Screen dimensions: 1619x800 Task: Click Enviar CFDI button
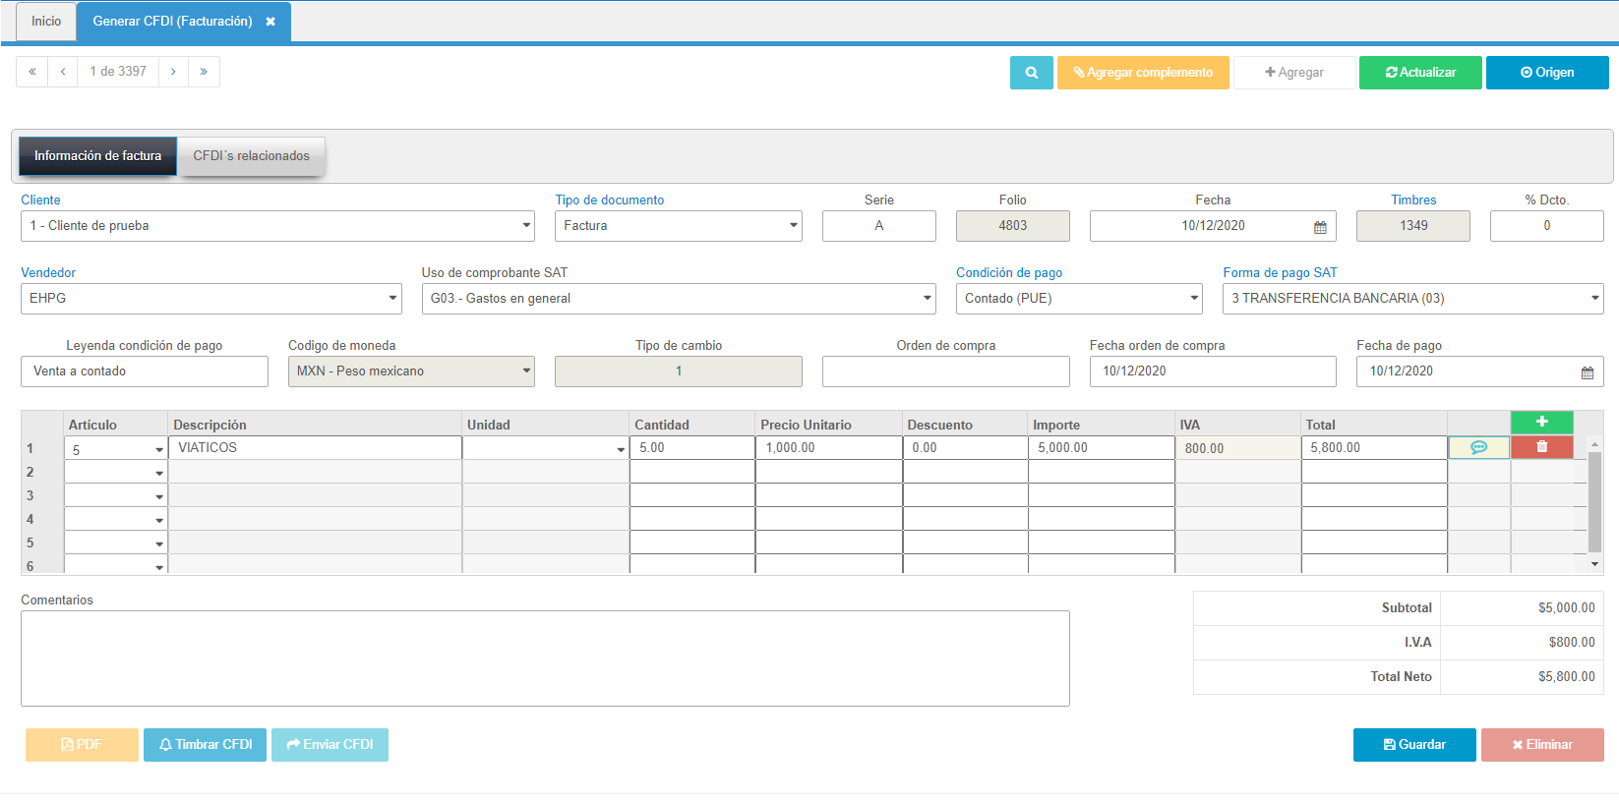pos(330,745)
